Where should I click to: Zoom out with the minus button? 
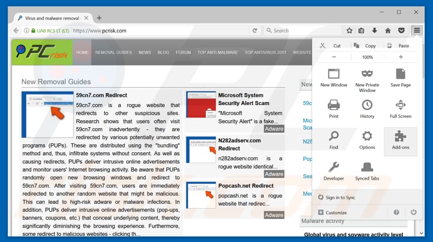pyautogui.click(x=334, y=57)
